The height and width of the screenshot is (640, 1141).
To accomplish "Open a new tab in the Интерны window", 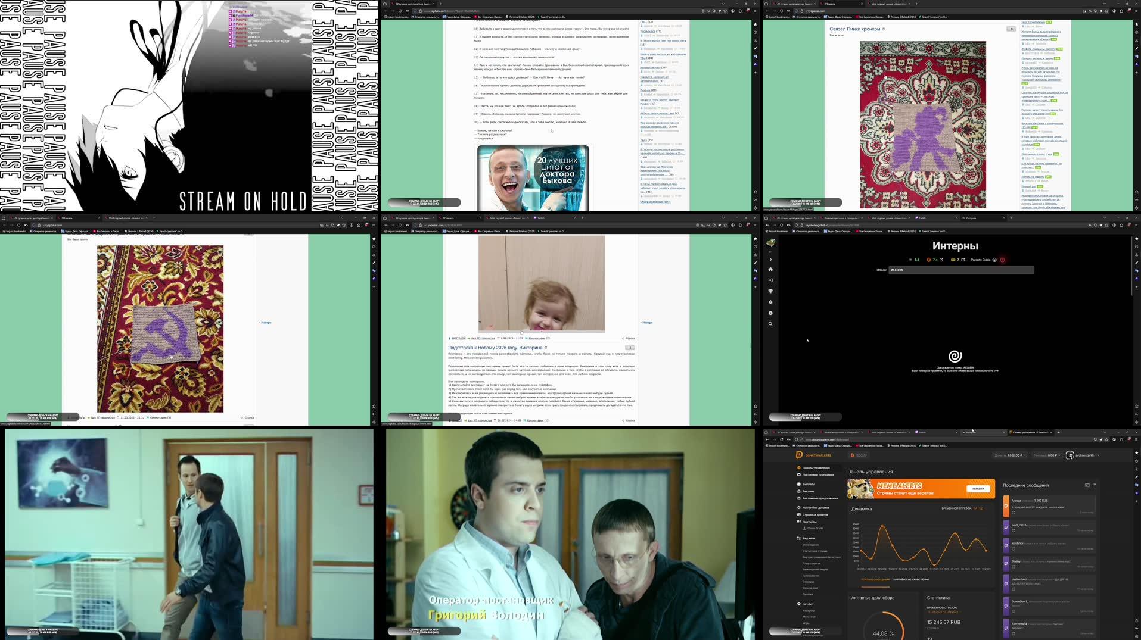I will [x=1011, y=218].
